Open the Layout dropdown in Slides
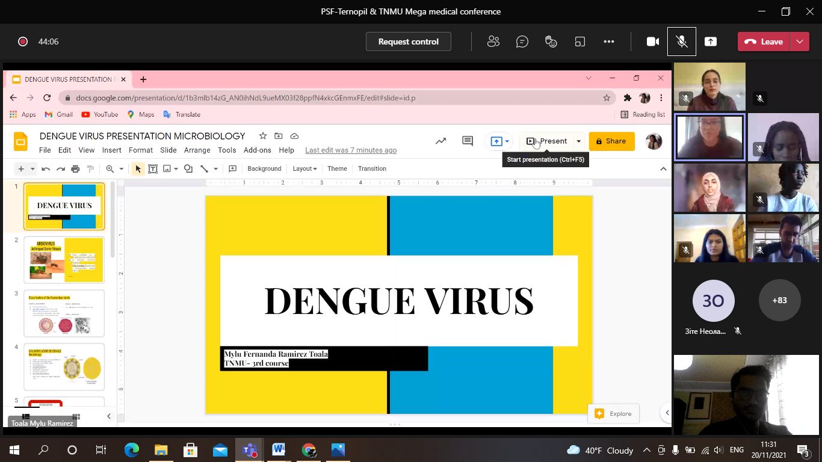This screenshot has height=462, width=822. [304, 168]
